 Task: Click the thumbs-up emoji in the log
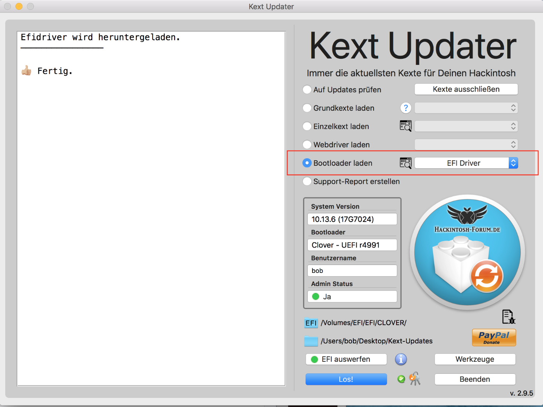[x=26, y=70]
